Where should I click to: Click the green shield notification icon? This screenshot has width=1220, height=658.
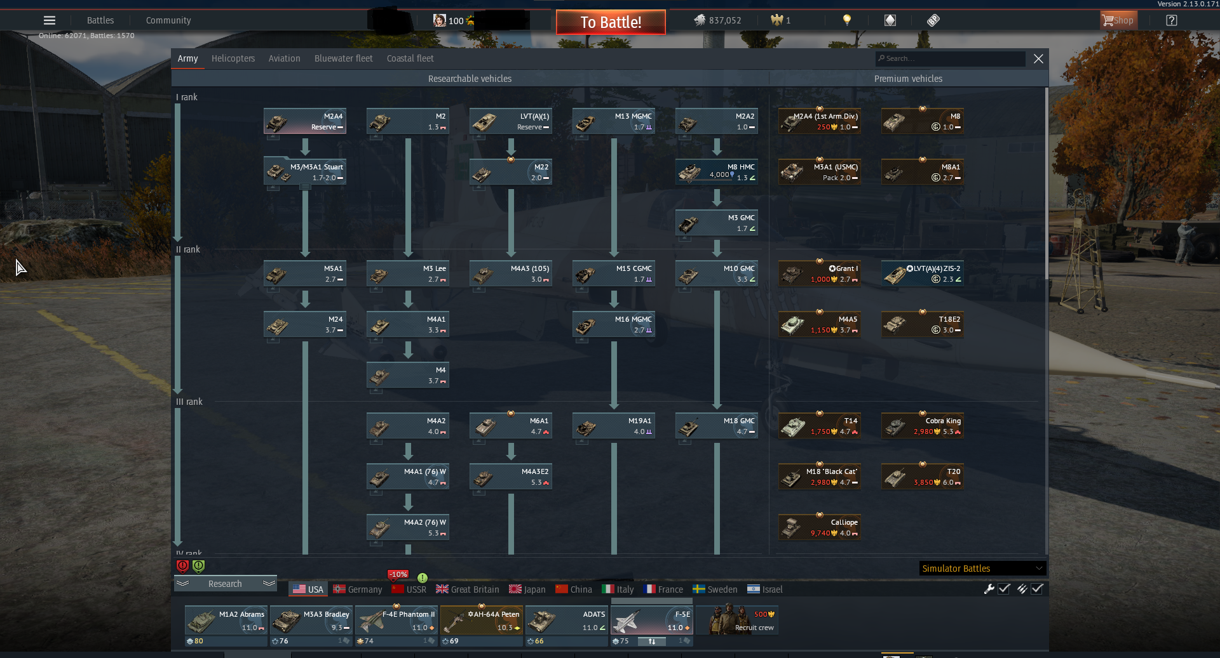pos(199,565)
